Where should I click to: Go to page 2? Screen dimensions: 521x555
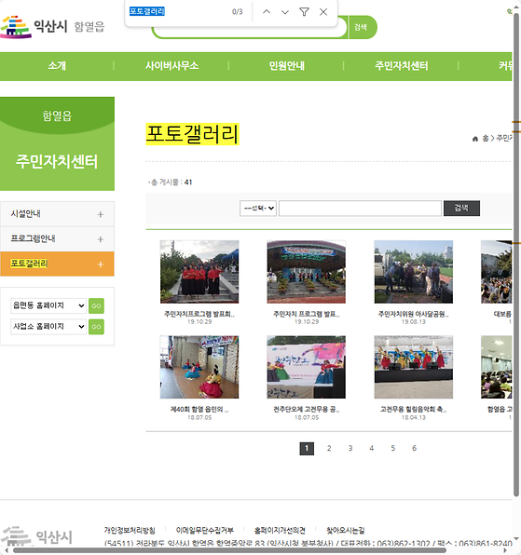point(329,449)
